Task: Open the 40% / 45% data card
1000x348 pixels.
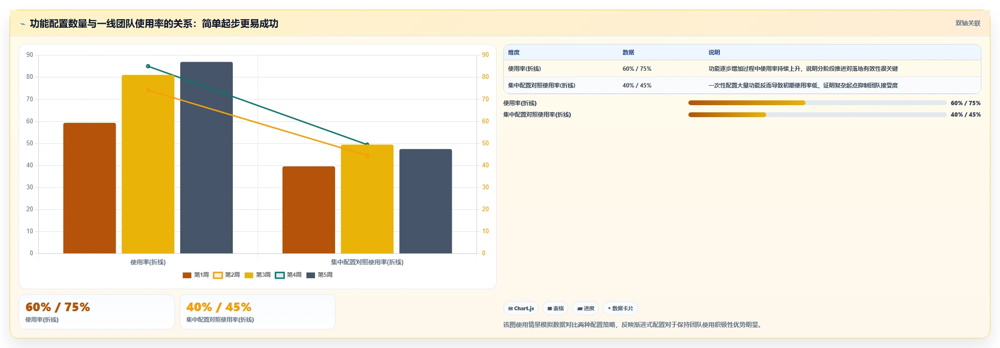Action: (258, 312)
